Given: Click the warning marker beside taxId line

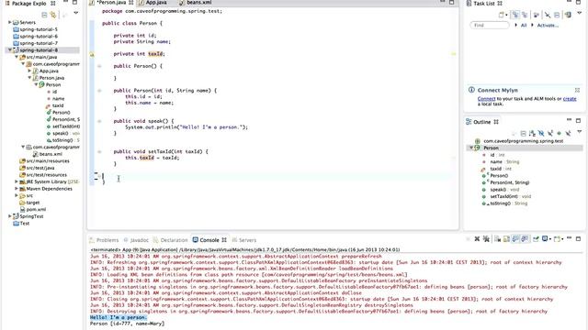Looking at the screenshot, I should (x=92, y=54).
